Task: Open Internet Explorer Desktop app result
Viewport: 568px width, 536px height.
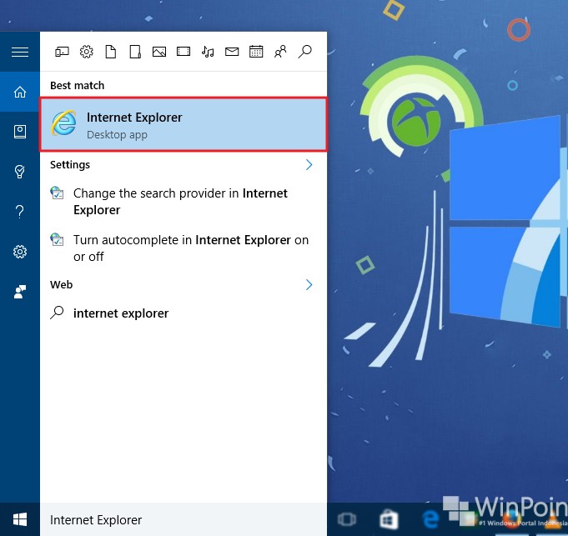Action: (183, 124)
